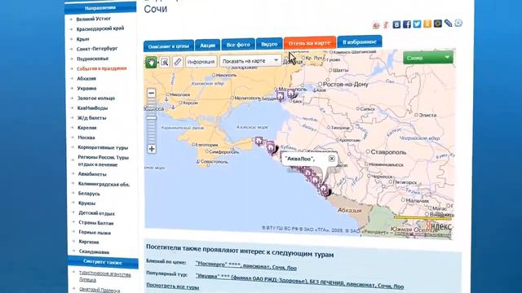This screenshot has width=522, height=293.
Task: Move the map zoom slider handle
Action: point(152,118)
